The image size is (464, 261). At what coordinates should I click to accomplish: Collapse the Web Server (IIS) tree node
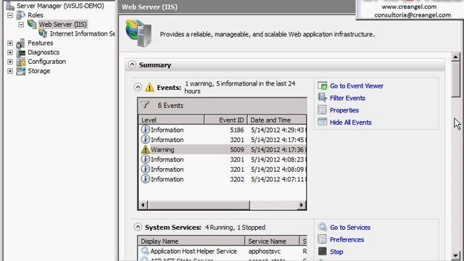[21, 25]
